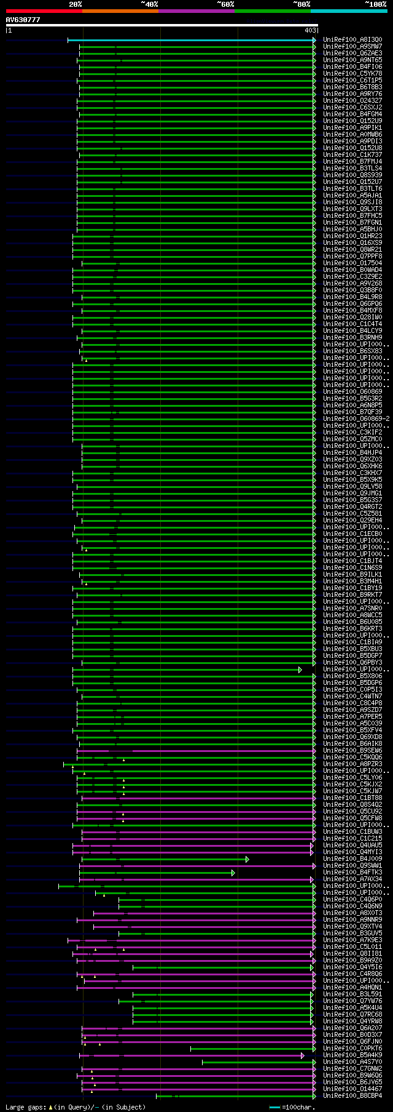Open hit UniRef100_C5YK78
Image resolution: width=393 pixels, height=1112 pixels.
(352, 74)
